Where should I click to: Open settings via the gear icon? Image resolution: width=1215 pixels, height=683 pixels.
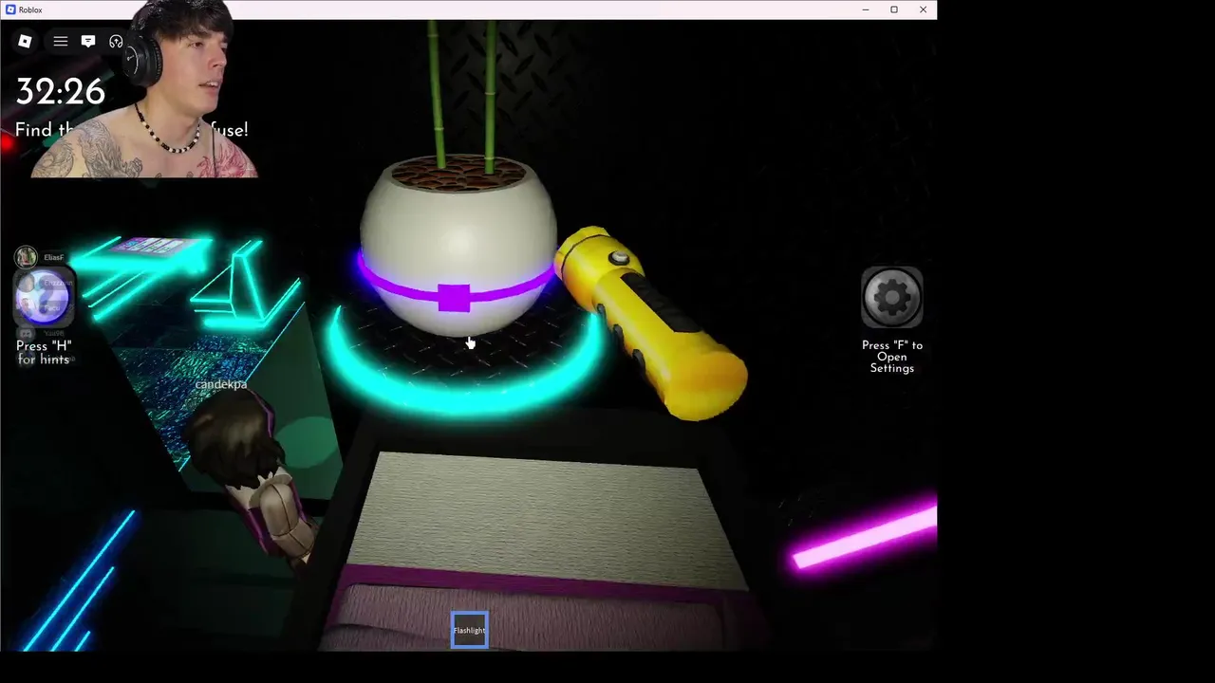pyautogui.click(x=892, y=298)
